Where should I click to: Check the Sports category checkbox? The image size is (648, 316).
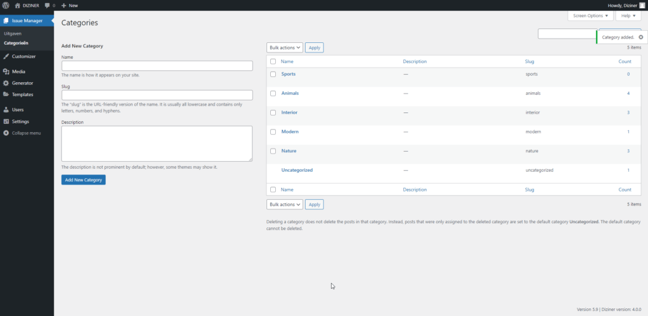(x=273, y=74)
